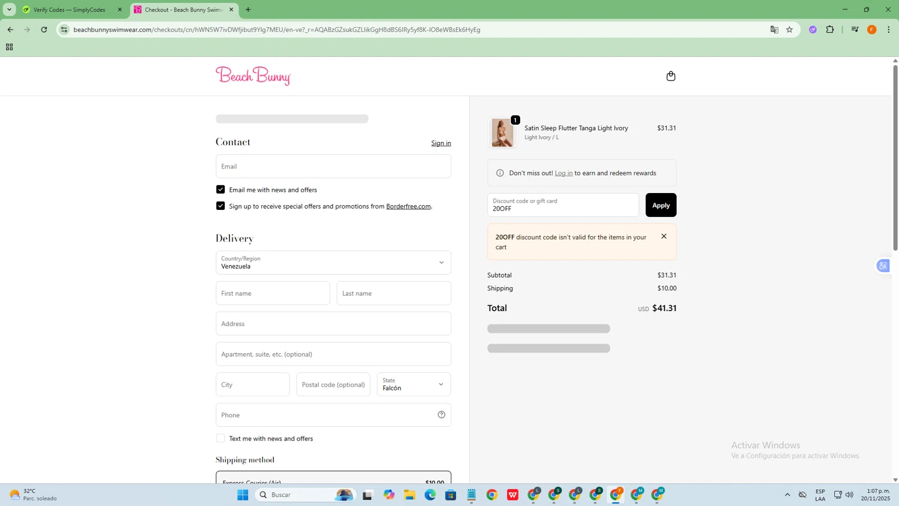Open the Borderfree.com link
This screenshot has height=506, width=899.
[408, 206]
